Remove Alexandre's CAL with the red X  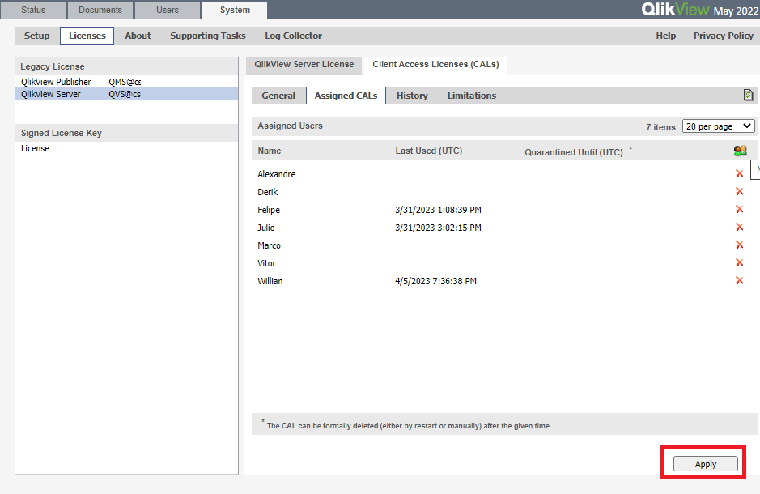point(739,173)
